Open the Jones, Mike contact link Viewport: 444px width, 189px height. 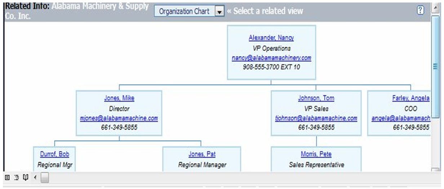pos(119,98)
